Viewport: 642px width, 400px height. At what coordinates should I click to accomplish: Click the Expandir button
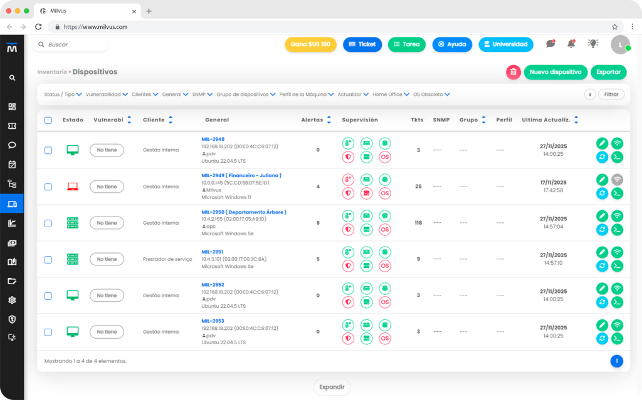332,387
